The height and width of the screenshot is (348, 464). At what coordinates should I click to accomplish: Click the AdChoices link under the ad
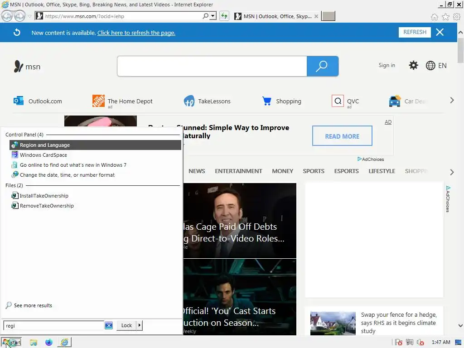tap(371, 159)
